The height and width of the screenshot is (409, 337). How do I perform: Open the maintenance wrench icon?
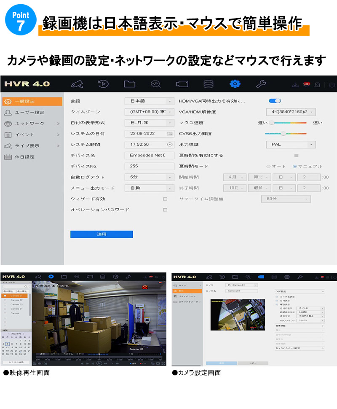(261, 84)
